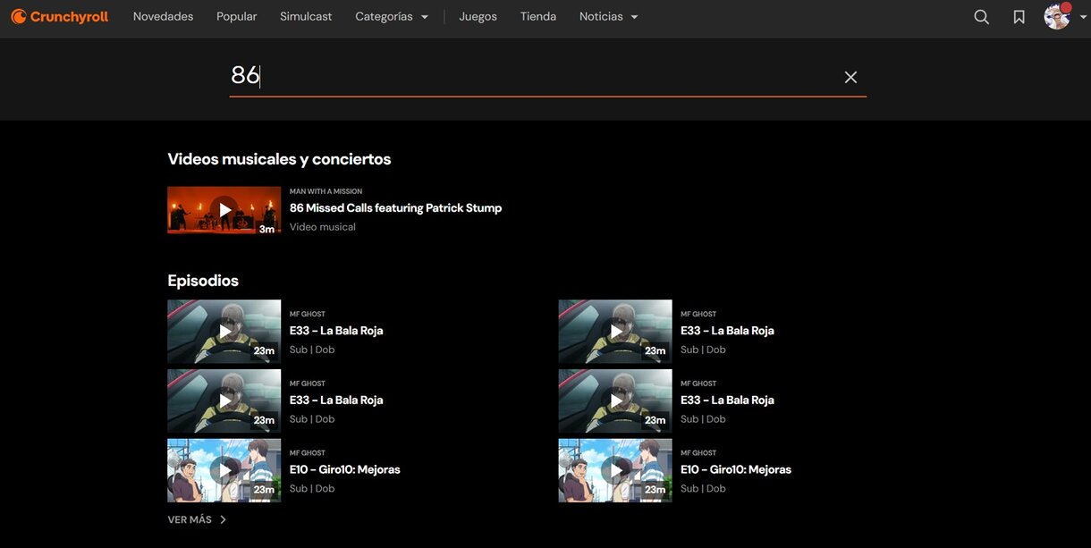The image size is (1091, 548).
Task: Click the arrow beside the profile avatar
Action: [1083, 17]
